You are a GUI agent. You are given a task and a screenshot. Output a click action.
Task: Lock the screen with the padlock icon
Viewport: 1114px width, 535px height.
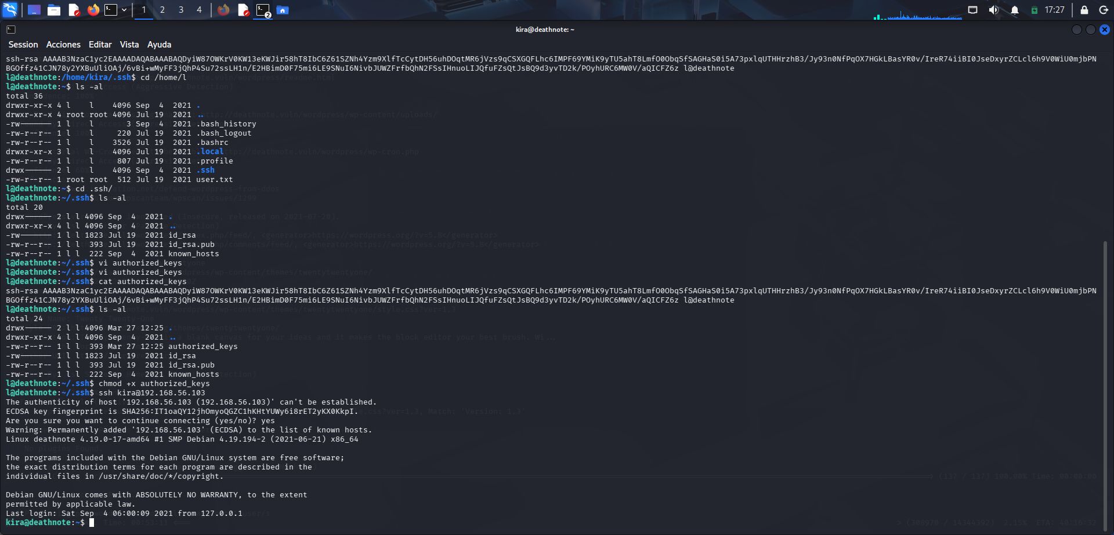tap(1084, 10)
